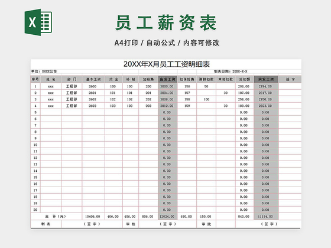The width and height of the screenshot is (331, 248).
Task: Select row number 13 in 序号 column
Action: tap(35, 164)
